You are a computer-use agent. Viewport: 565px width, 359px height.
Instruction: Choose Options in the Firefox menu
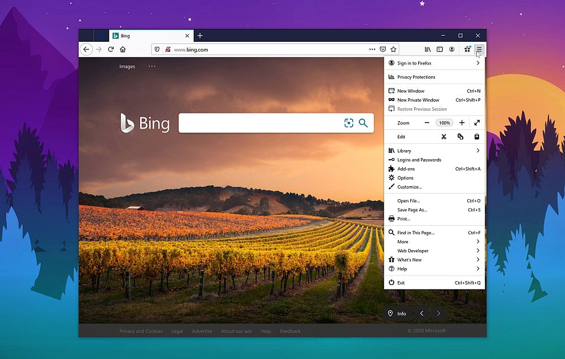point(405,178)
